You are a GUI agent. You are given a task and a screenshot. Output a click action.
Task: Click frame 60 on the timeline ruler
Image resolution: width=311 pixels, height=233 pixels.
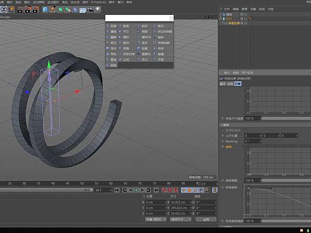click(x=111, y=183)
